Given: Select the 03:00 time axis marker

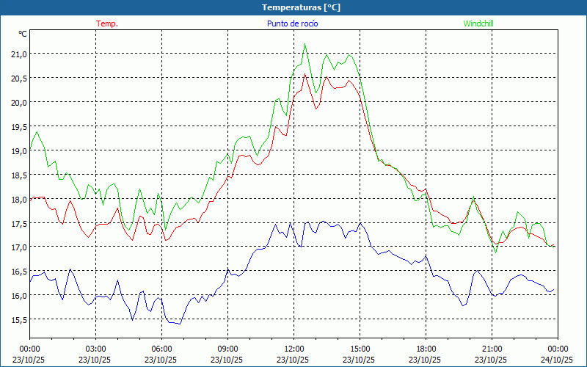Looking at the screenshot, I should (x=95, y=349).
